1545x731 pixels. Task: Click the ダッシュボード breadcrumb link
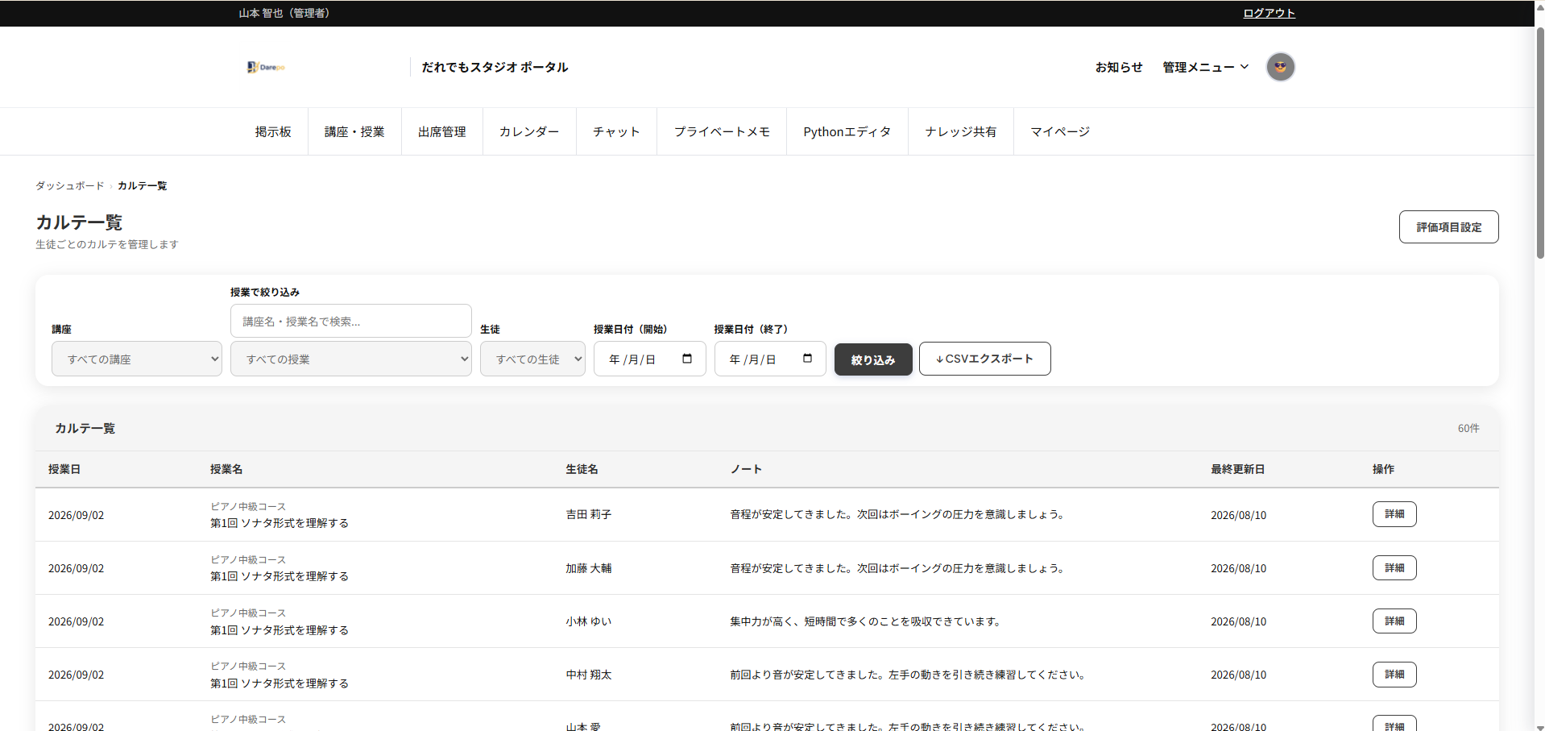(x=70, y=185)
